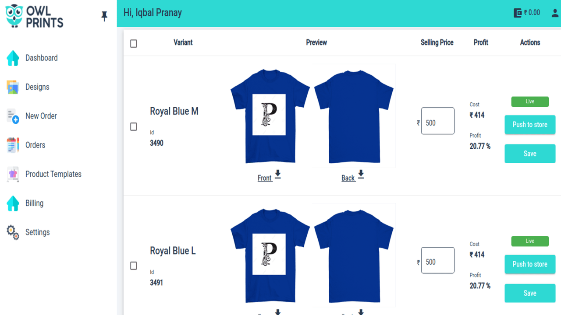
Task: Check the Royal Blue M variant checkbox
Action: (134, 126)
